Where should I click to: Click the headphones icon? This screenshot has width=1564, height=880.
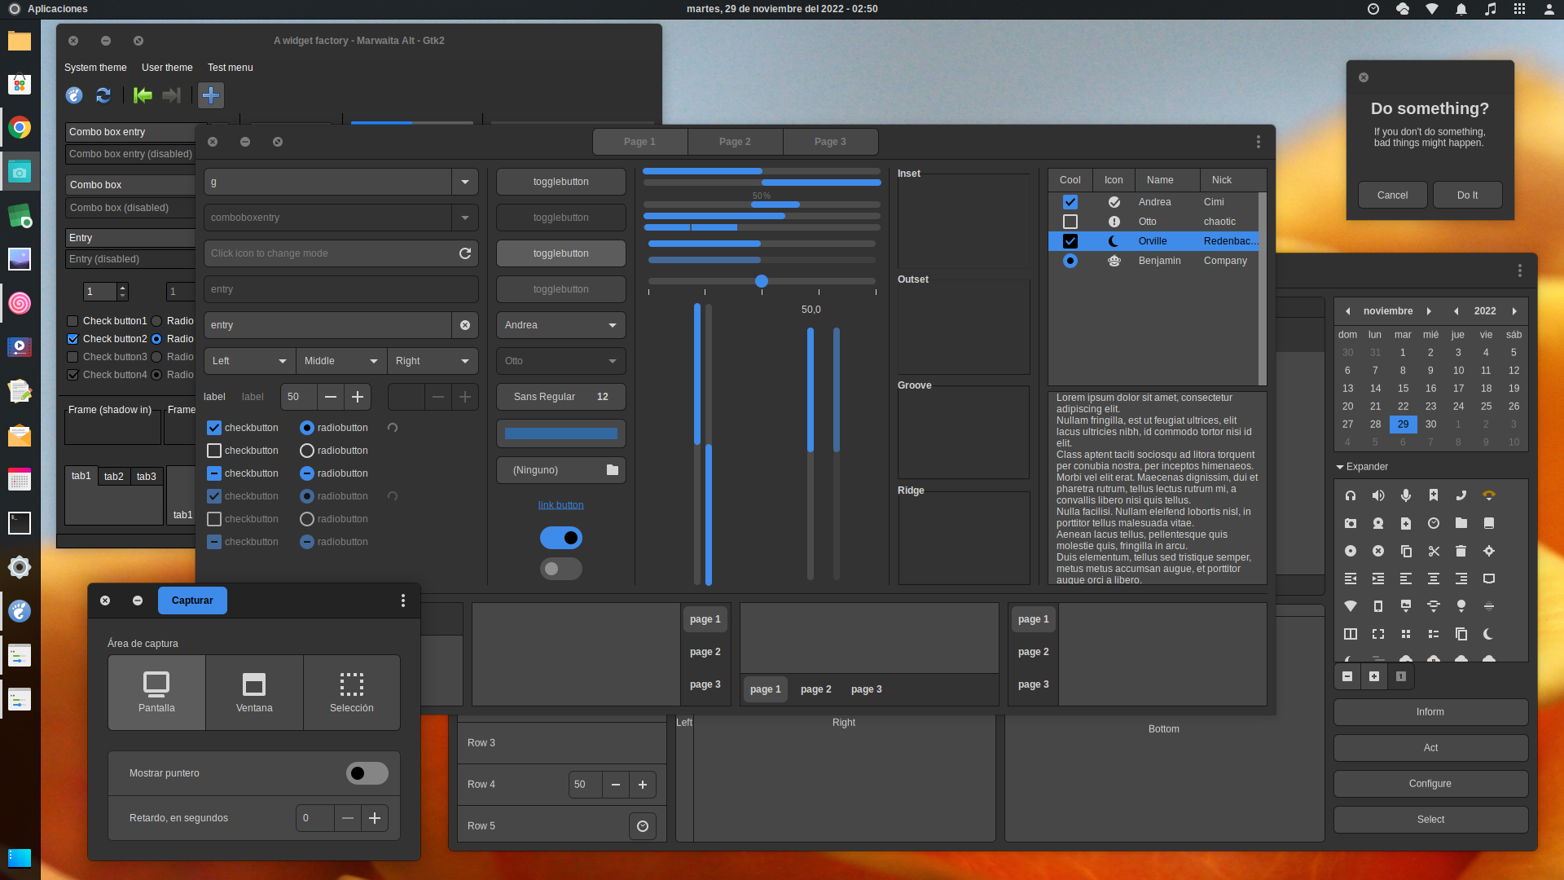1350,495
